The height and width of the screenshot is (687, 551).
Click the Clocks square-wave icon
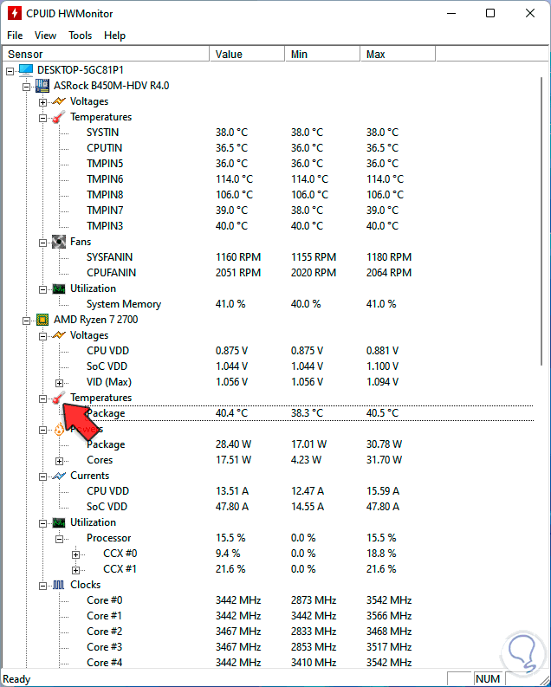(59, 585)
